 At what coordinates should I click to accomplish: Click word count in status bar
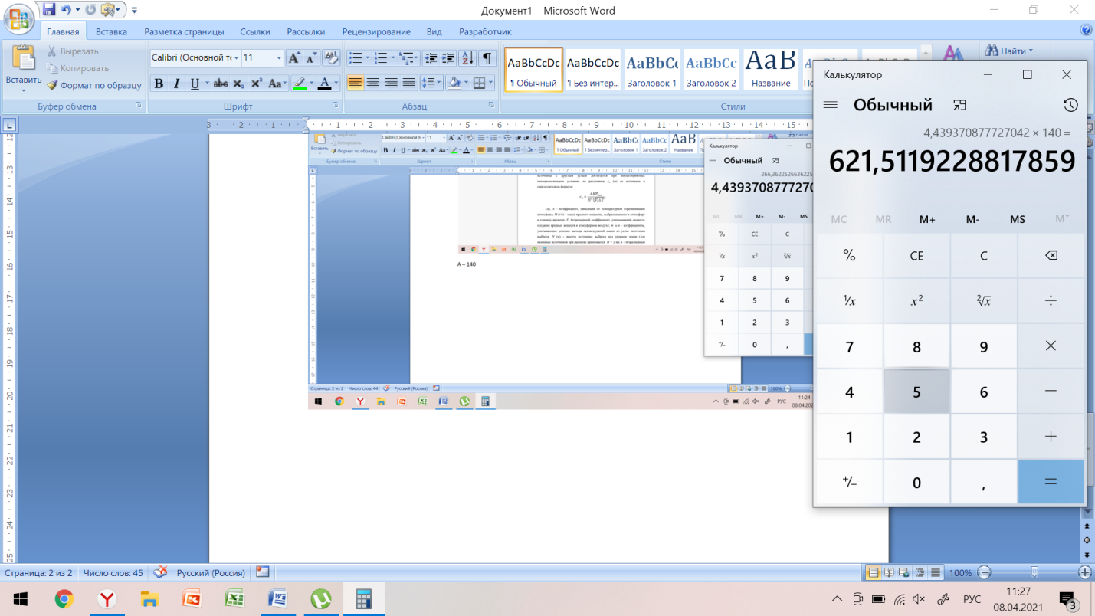pos(113,572)
